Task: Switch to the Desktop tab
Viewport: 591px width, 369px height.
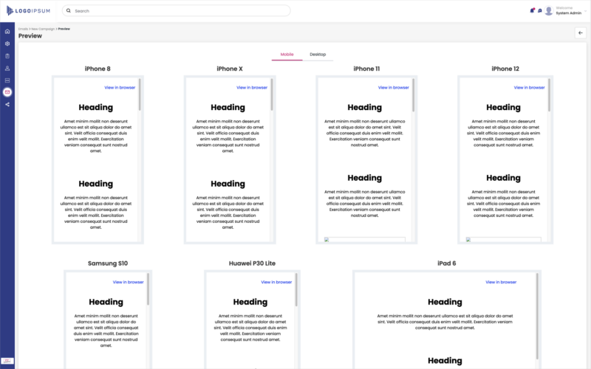Action: point(318,55)
